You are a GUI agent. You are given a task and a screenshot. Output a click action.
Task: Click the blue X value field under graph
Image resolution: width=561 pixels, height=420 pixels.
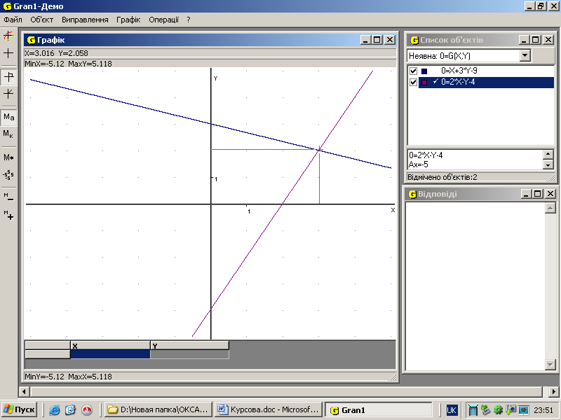click(110, 354)
